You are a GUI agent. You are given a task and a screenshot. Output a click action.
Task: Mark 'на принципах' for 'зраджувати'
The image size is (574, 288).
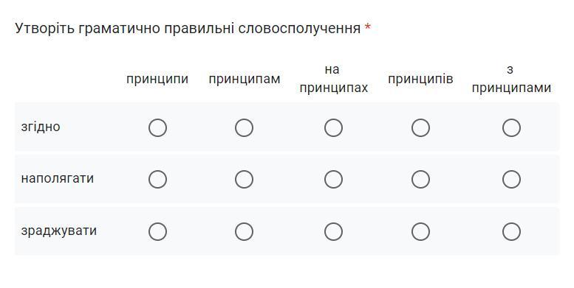333,231
